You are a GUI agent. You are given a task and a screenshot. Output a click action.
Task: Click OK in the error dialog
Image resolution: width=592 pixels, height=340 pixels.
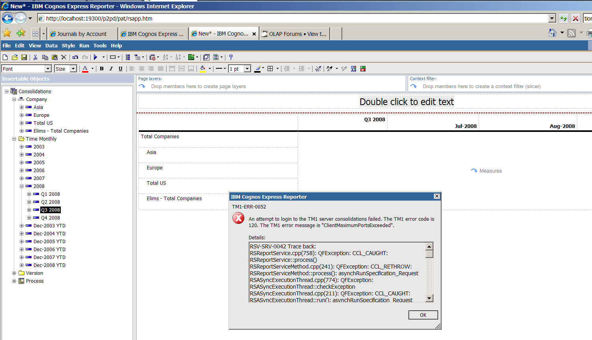[x=423, y=315]
